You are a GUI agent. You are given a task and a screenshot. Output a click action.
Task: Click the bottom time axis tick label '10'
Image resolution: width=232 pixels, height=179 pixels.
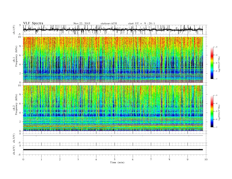pyautogui.click(x=206, y=159)
